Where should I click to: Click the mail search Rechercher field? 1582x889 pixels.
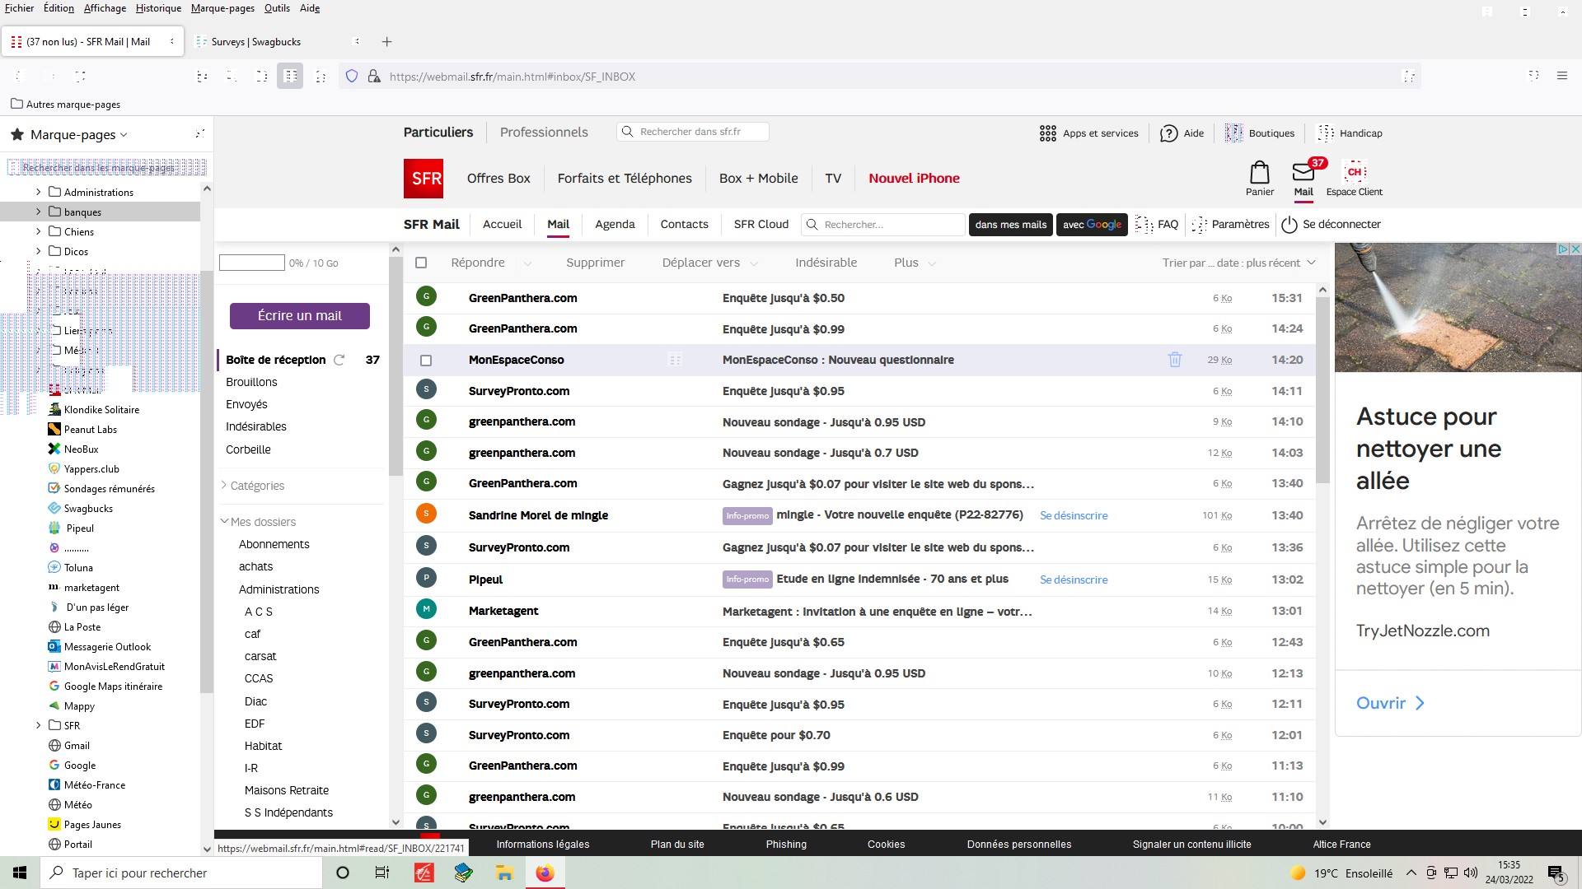[882, 225]
